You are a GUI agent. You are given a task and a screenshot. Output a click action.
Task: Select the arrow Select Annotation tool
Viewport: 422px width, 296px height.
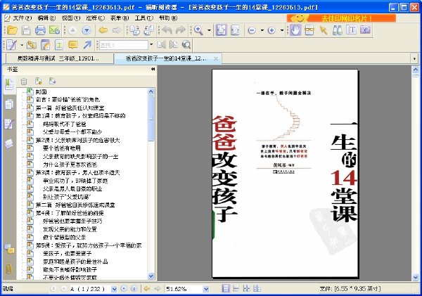click(324, 30)
